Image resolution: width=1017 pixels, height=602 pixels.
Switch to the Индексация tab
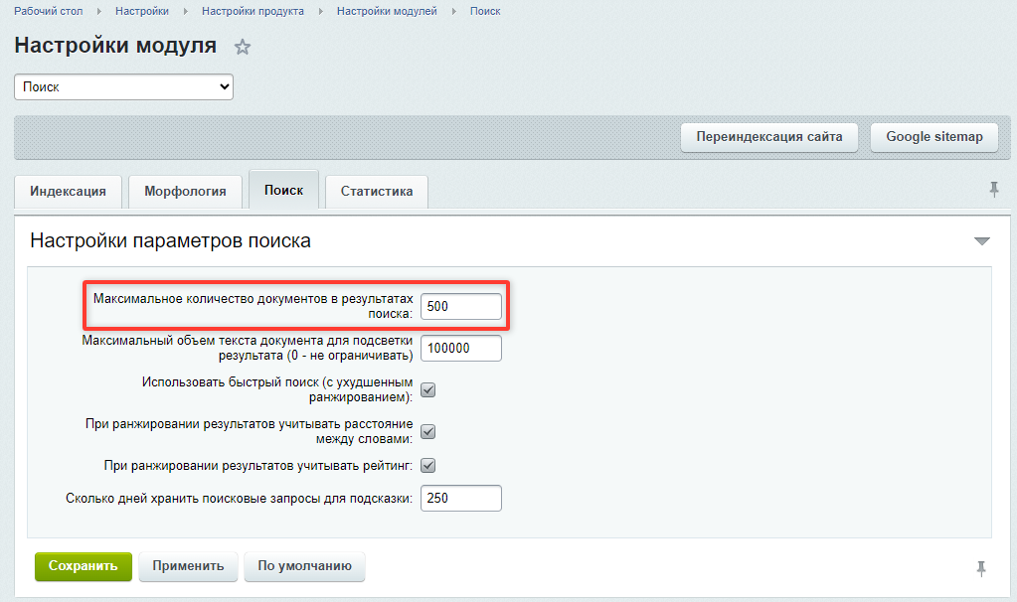pos(69,191)
